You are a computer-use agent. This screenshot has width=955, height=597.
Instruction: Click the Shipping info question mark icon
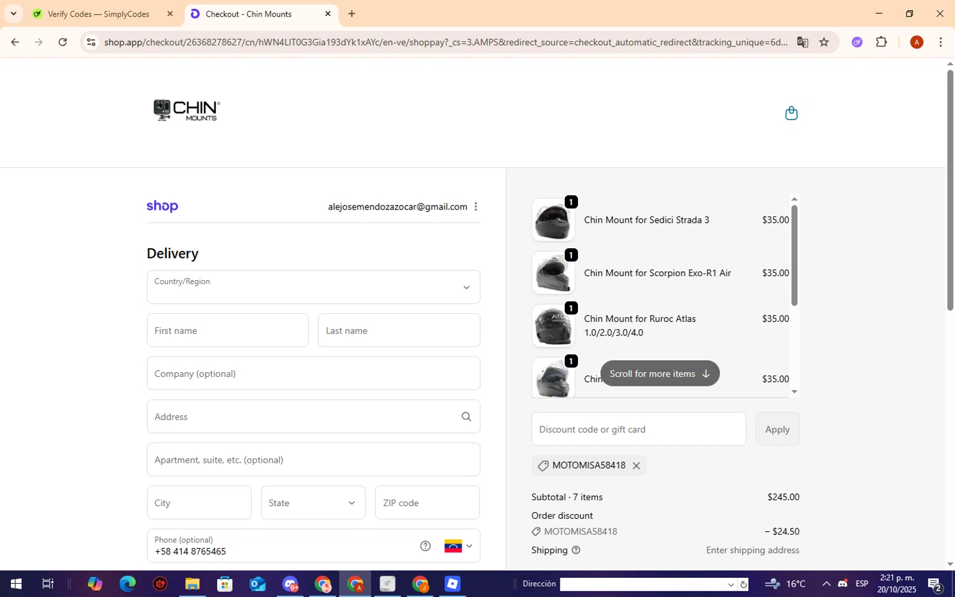pyautogui.click(x=576, y=550)
